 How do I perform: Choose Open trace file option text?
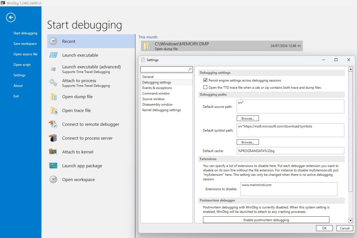pos(76,111)
